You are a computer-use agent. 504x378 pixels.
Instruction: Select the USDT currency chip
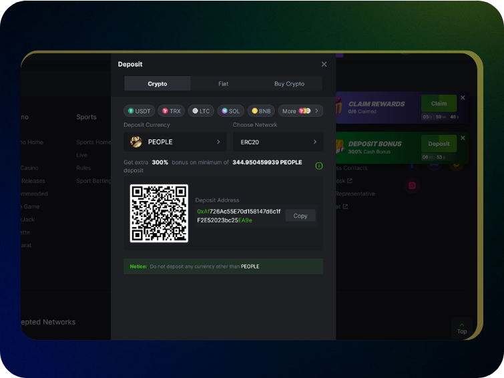pos(139,111)
